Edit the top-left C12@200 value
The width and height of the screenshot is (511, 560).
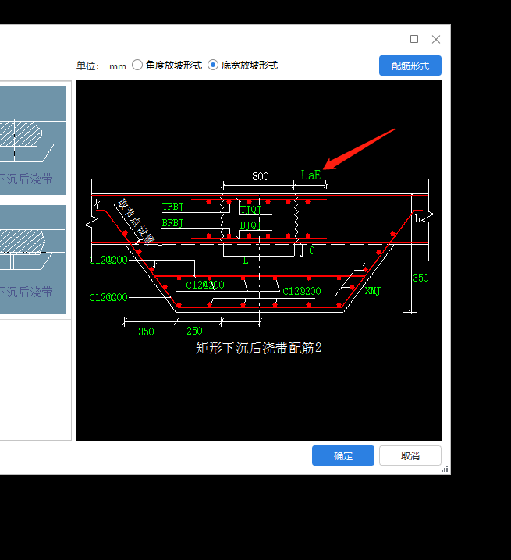(x=108, y=260)
